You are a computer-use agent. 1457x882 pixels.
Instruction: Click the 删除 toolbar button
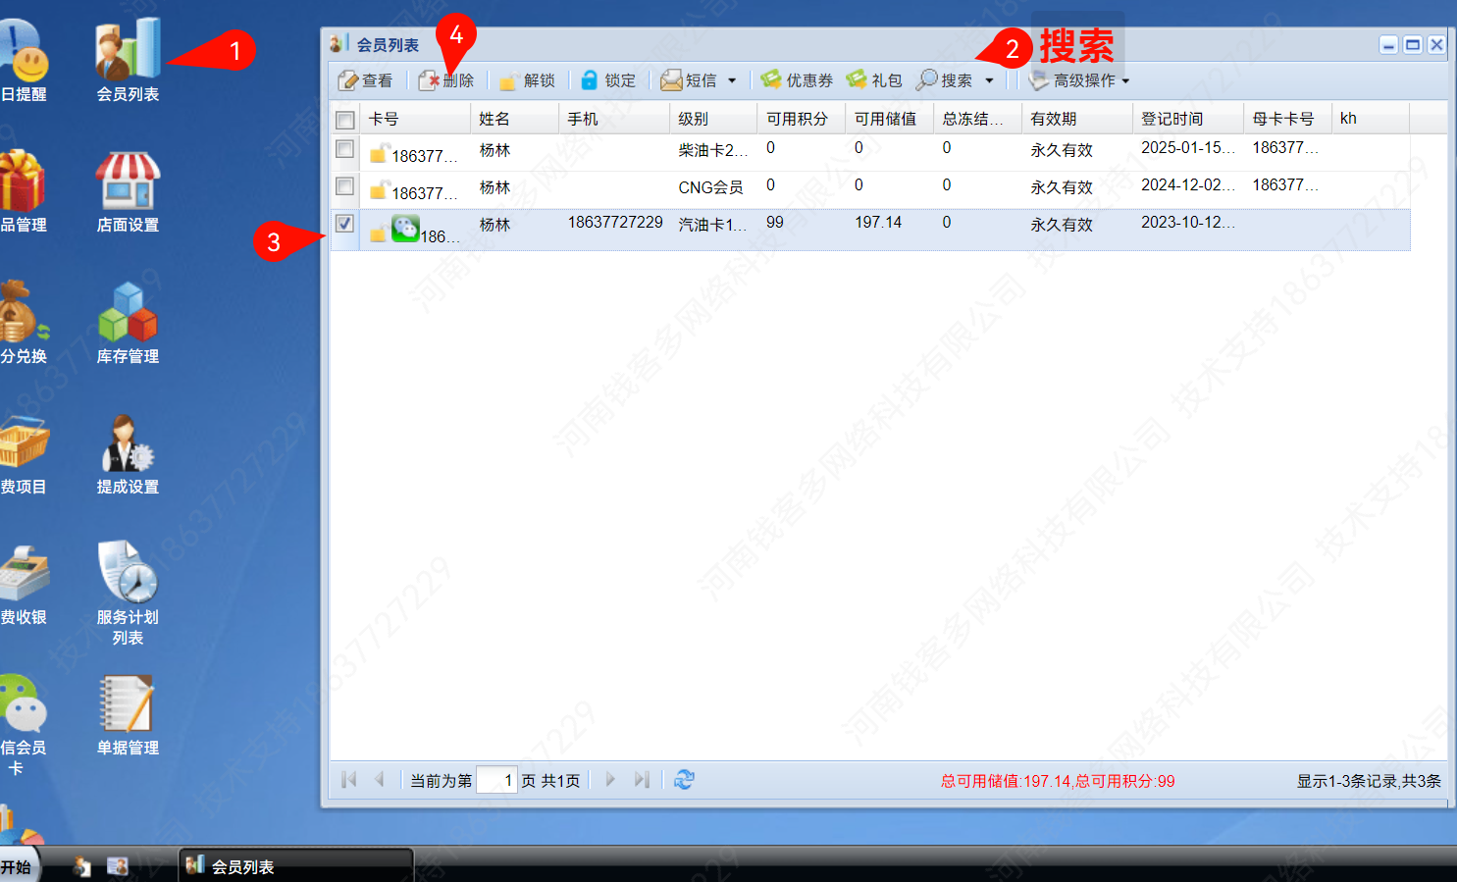[x=446, y=80]
